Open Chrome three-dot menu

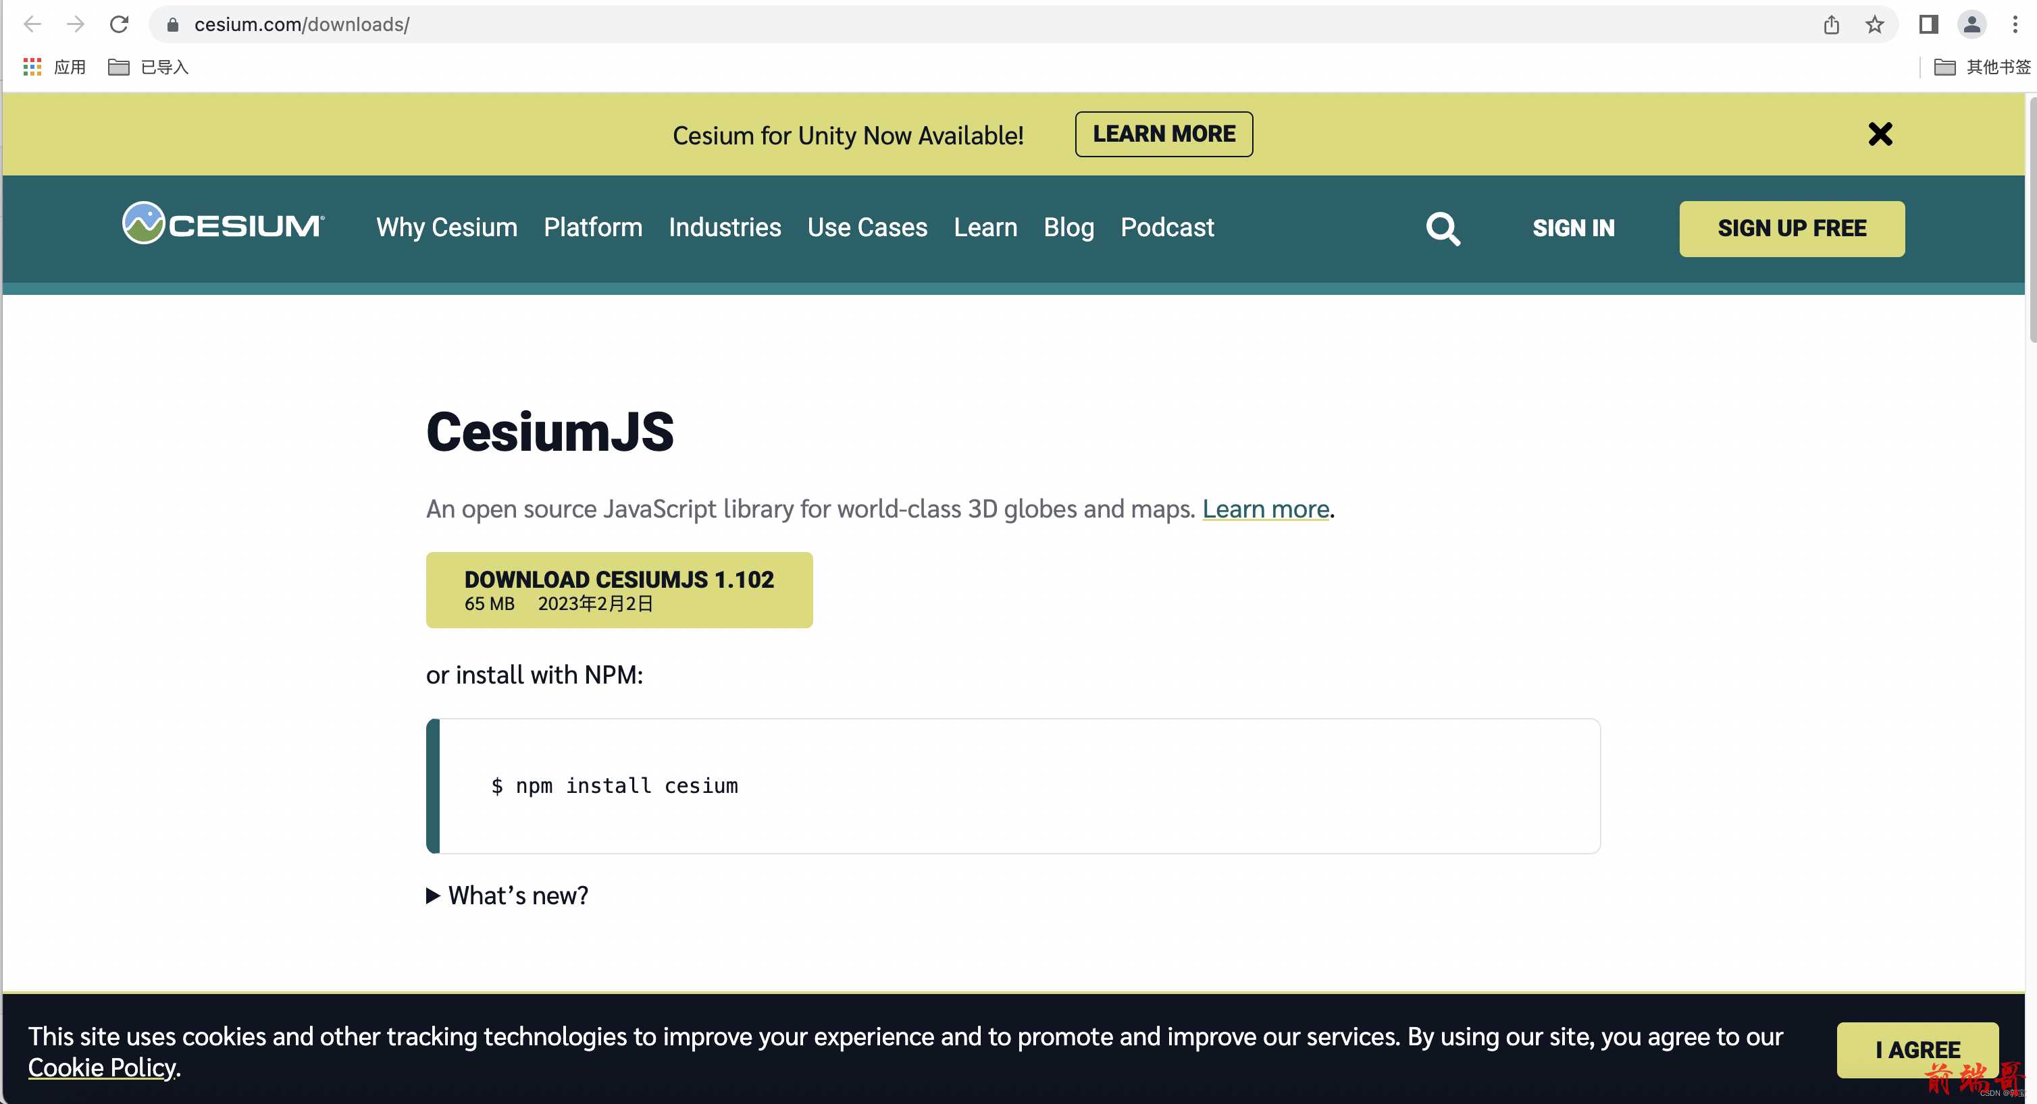(x=2014, y=24)
